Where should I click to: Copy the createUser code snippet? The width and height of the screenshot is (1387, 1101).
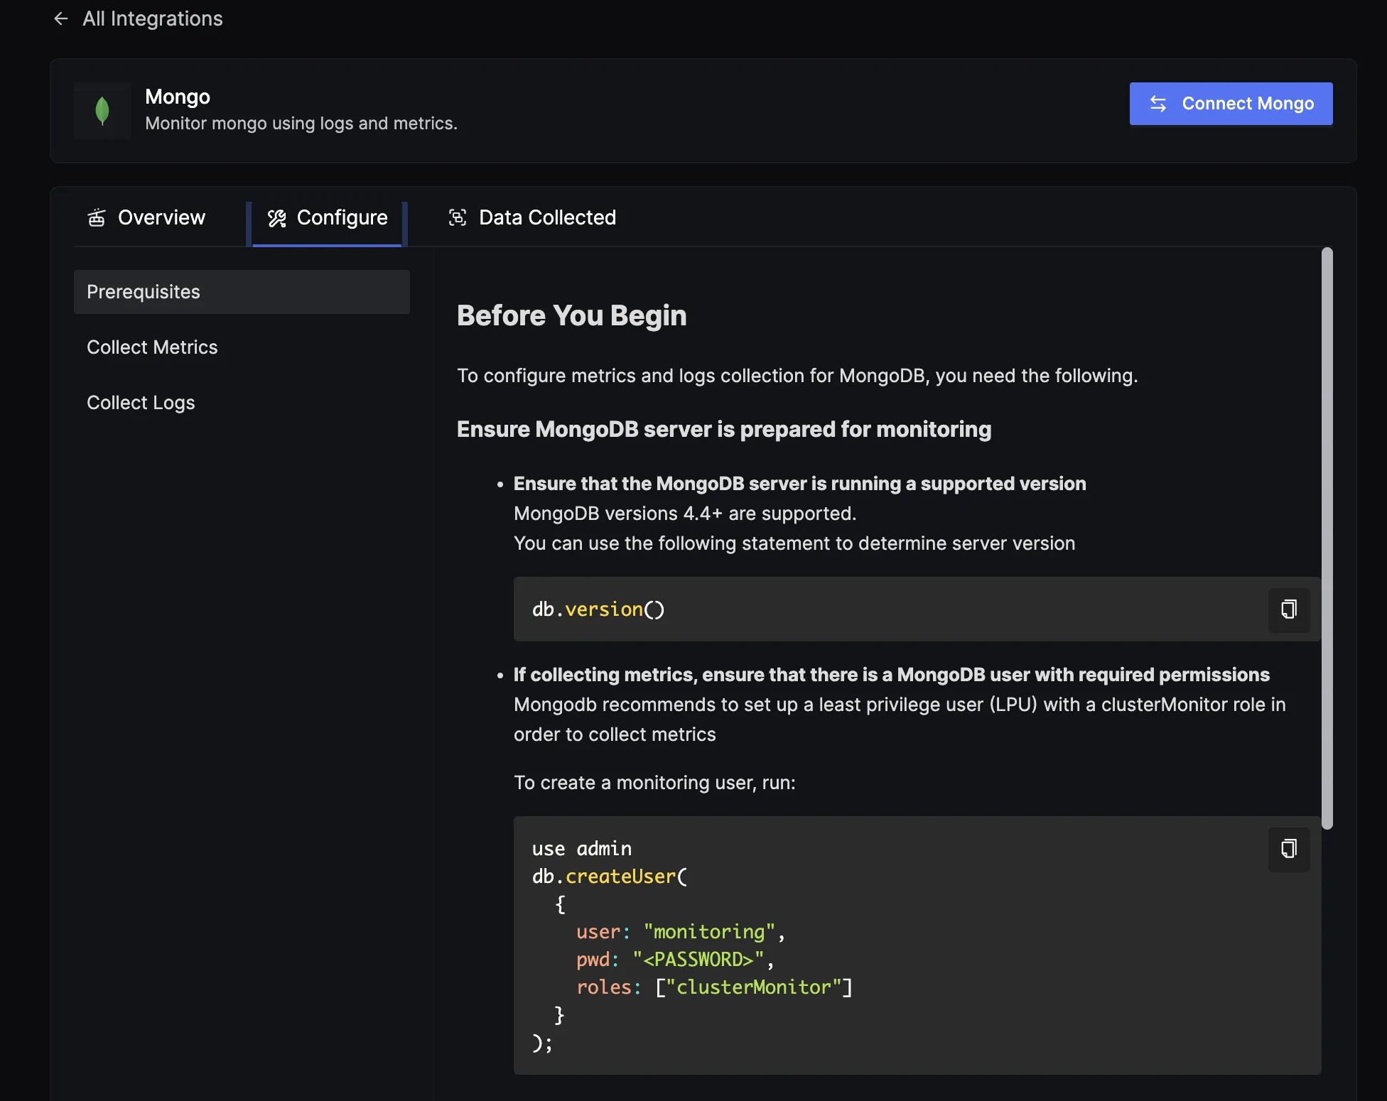click(x=1289, y=849)
